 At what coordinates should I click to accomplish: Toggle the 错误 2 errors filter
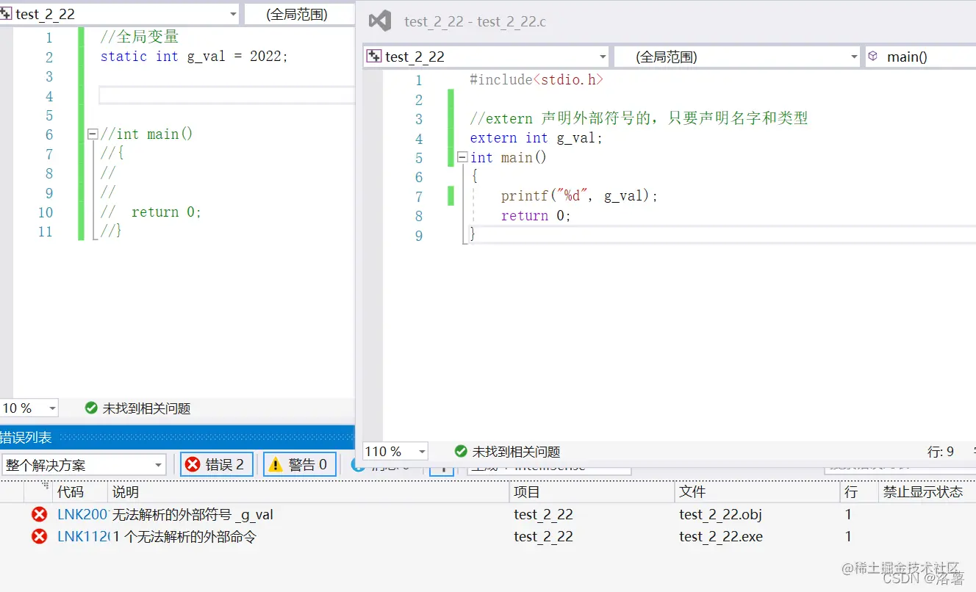217,464
